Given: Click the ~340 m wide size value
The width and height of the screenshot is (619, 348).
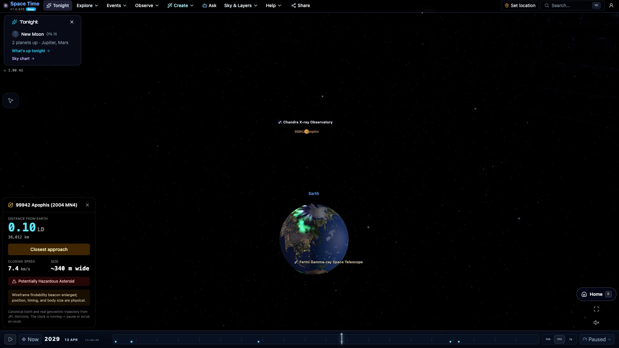Looking at the screenshot, I should pyautogui.click(x=70, y=268).
